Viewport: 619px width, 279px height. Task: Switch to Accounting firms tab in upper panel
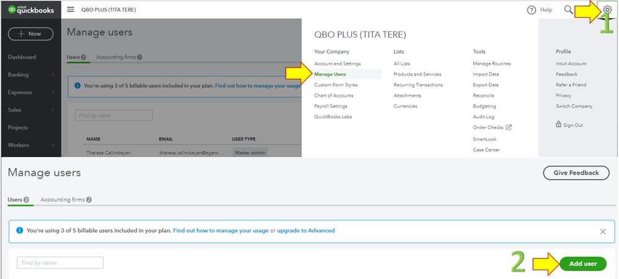pos(119,57)
